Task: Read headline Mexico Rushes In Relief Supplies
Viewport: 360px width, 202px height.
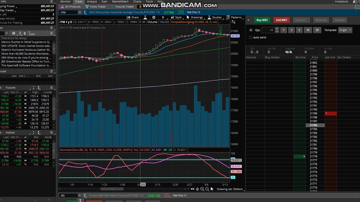Action: [x=26, y=42]
